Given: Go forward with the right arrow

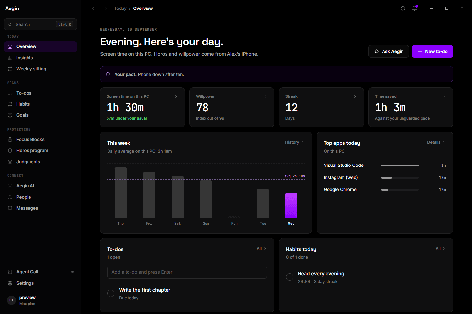Looking at the screenshot, I should (106, 9).
